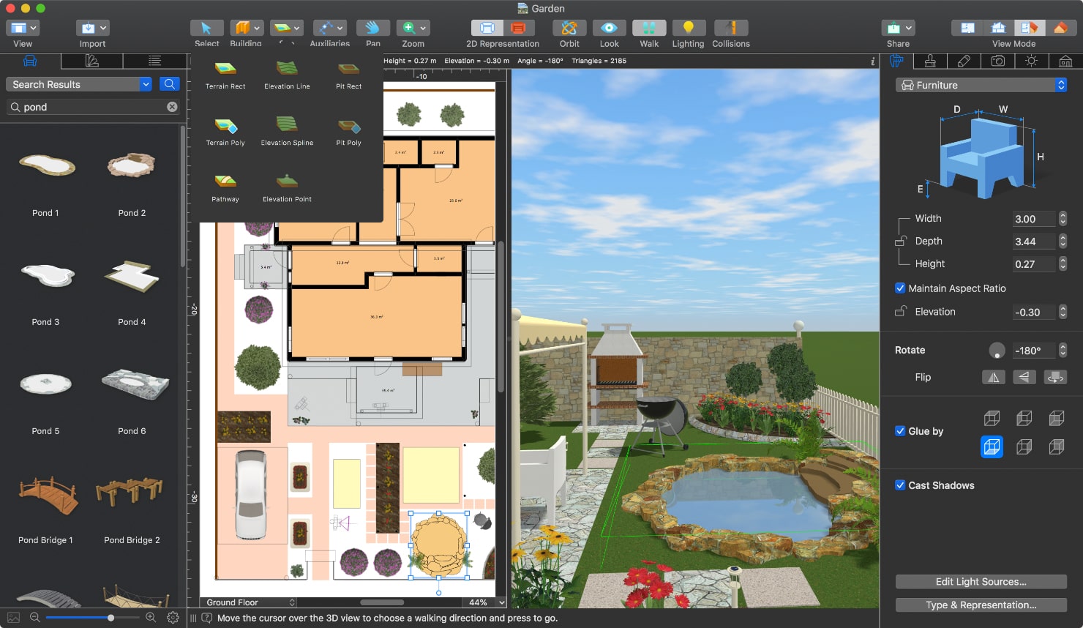Flip object around with rotate arrows icon
Image resolution: width=1083 pixels, height=628 pixels.
[x=1054, y=377]
